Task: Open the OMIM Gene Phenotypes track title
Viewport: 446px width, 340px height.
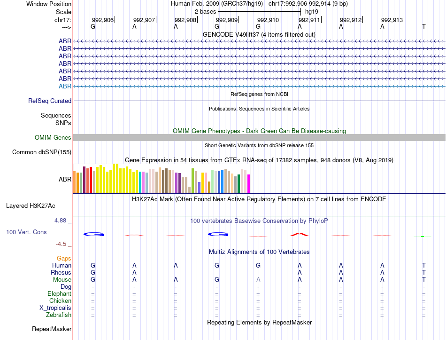Action: click(259, 131)
